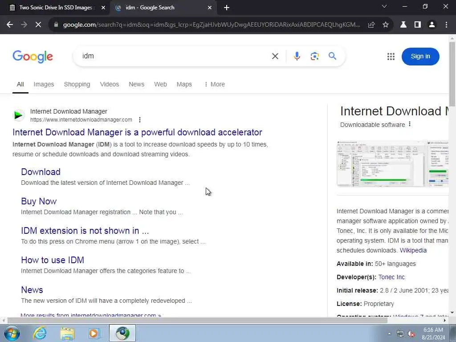Clear the search box with the X
Viewport: 456px width, 342px height.
(x=275, y=56)
